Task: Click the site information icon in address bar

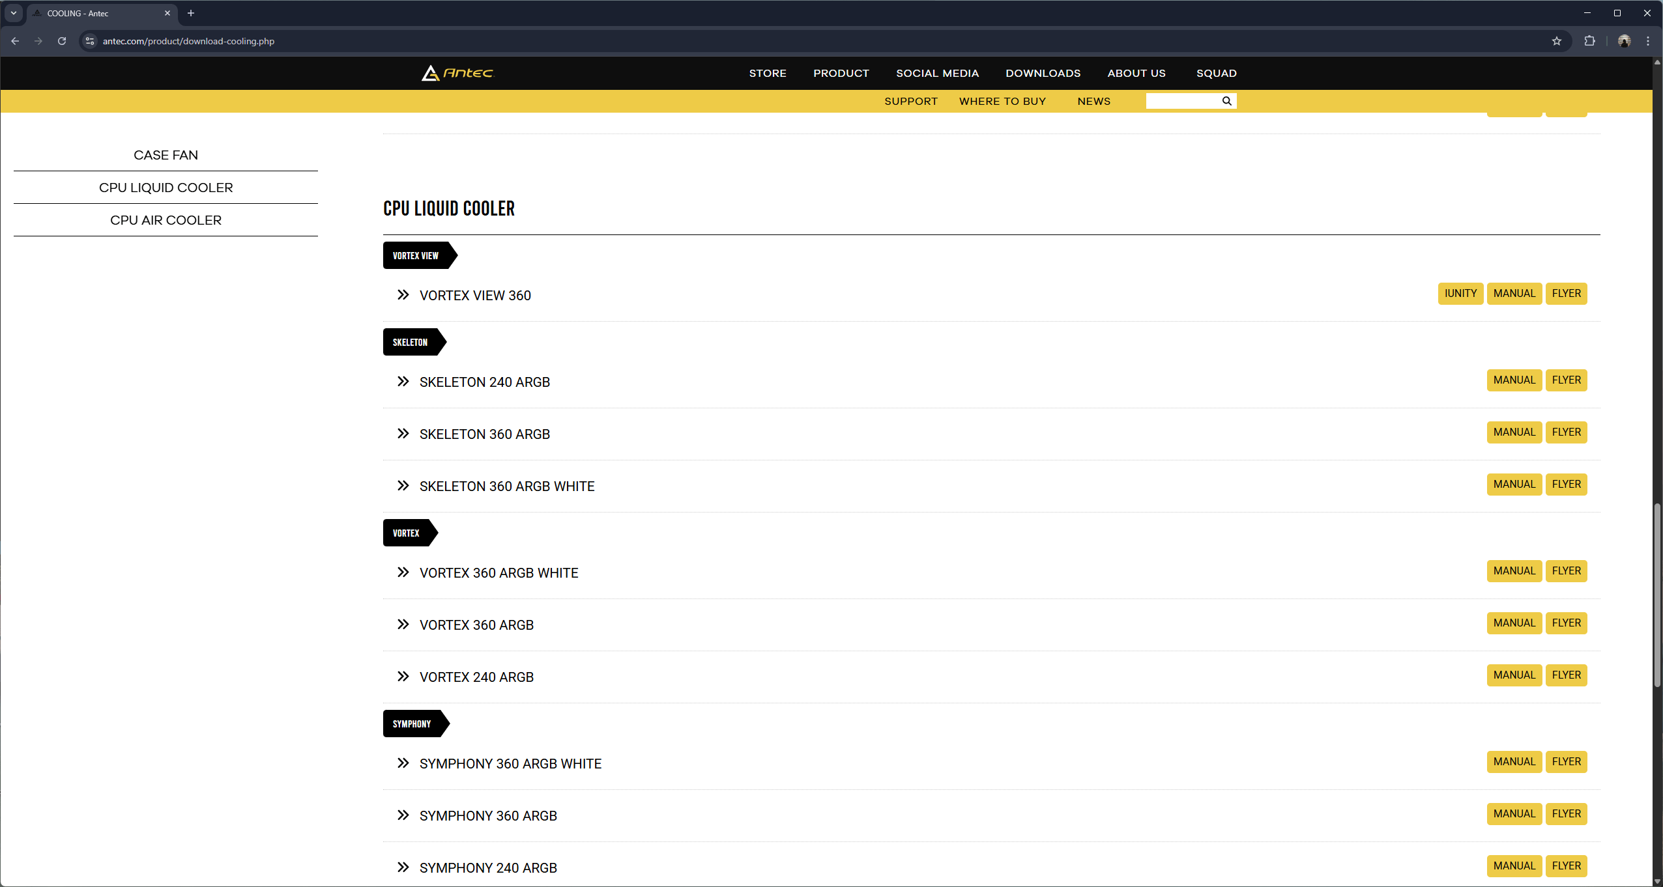Action: pyautogui.click(x=90, y=41)
